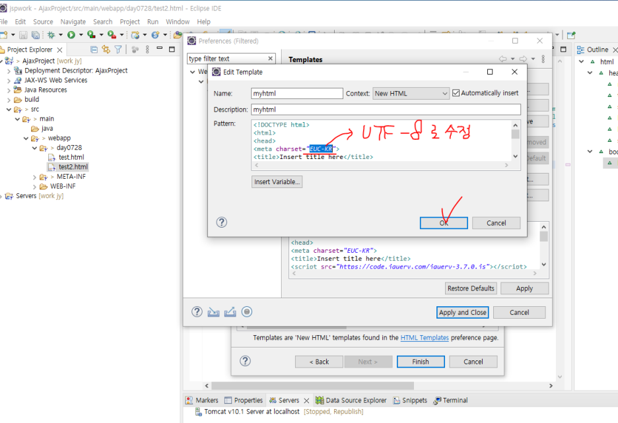This screenshot has height=423, width=618.
Task: Click the Save toolbar icon
Action: (x=23, y=35)
